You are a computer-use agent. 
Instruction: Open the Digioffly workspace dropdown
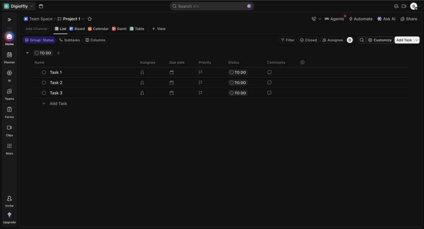click(x=19, y=6)
